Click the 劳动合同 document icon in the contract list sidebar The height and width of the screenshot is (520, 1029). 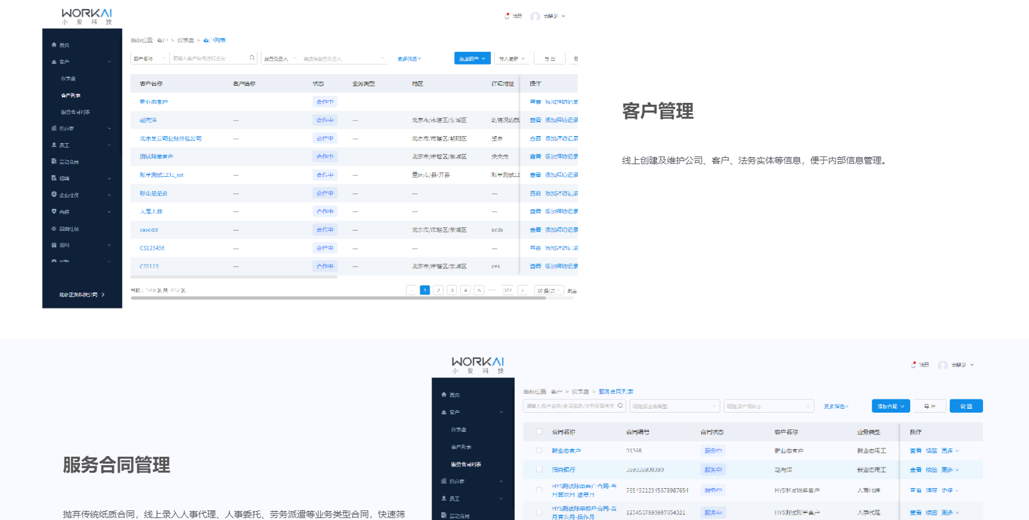click(444, 515)
